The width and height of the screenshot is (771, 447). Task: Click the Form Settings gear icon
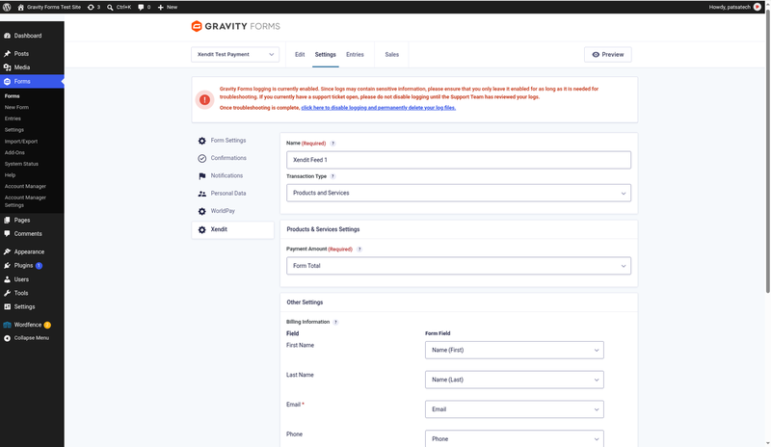202,141
